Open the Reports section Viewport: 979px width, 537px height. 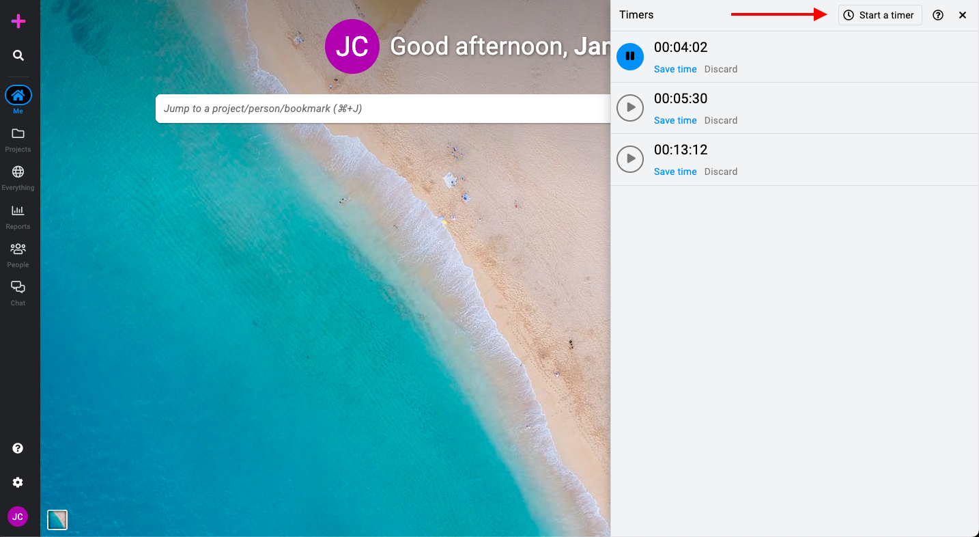18,216
